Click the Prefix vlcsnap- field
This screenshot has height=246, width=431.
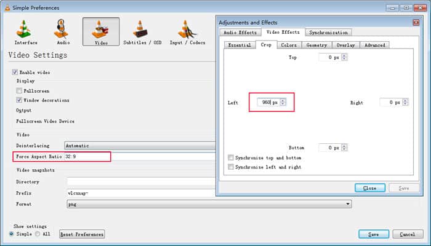pyautogui.click(x=141, y=193)
